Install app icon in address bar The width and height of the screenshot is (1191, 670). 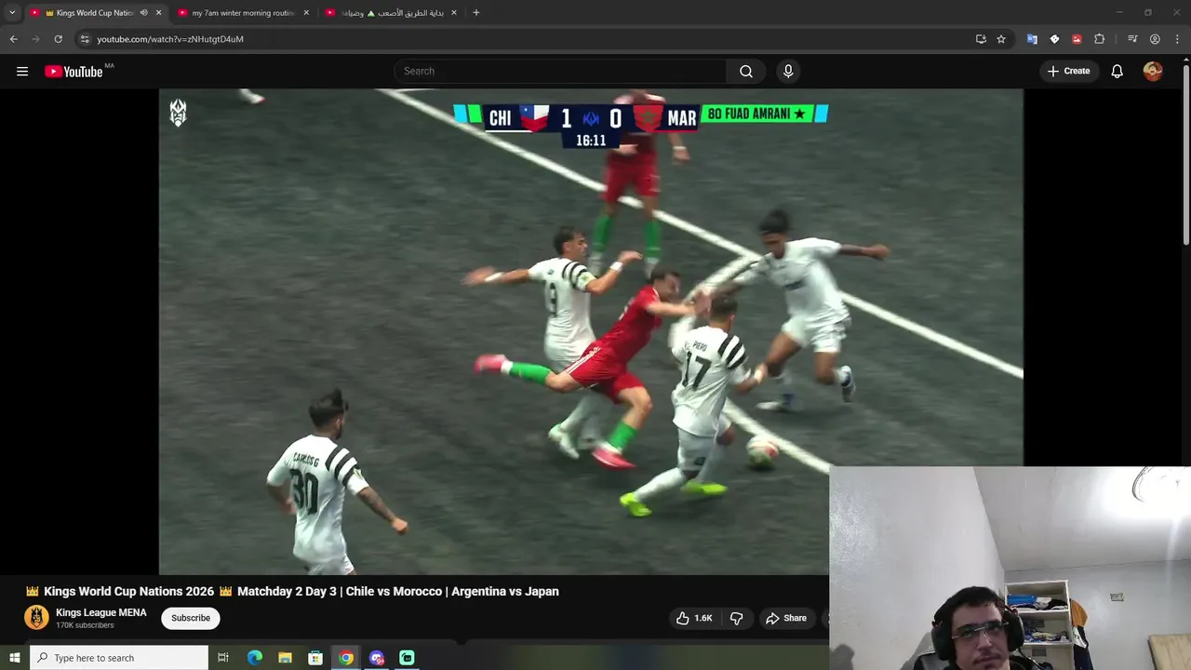(x=981, y=39)
